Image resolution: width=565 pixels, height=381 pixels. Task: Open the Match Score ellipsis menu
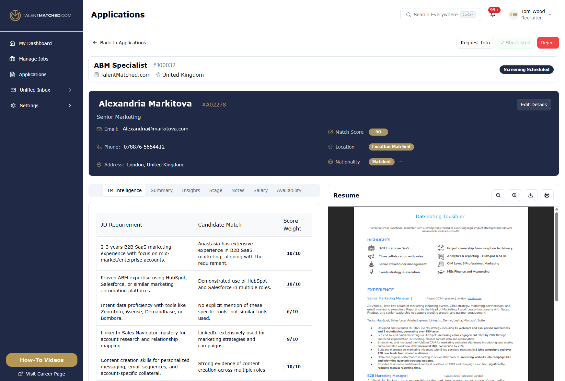394,132
